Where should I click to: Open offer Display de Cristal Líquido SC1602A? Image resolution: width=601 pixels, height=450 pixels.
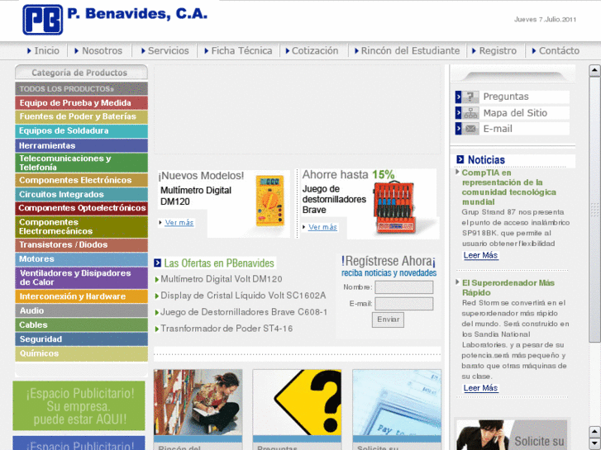click(x=243, y=296)
